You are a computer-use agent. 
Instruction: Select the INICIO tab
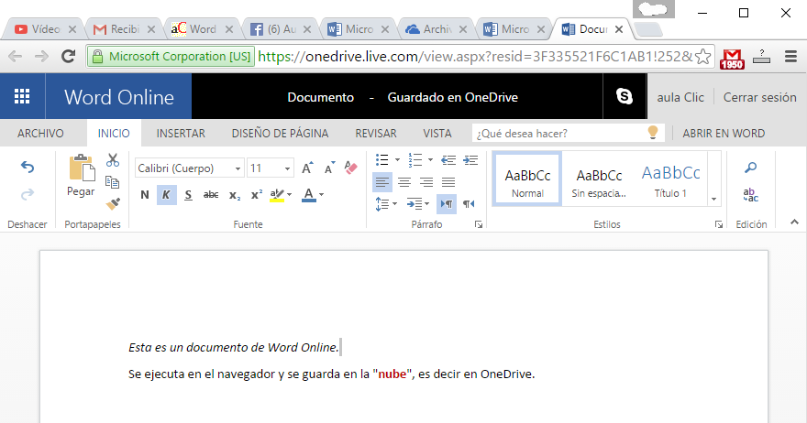(x=114, y=133)
